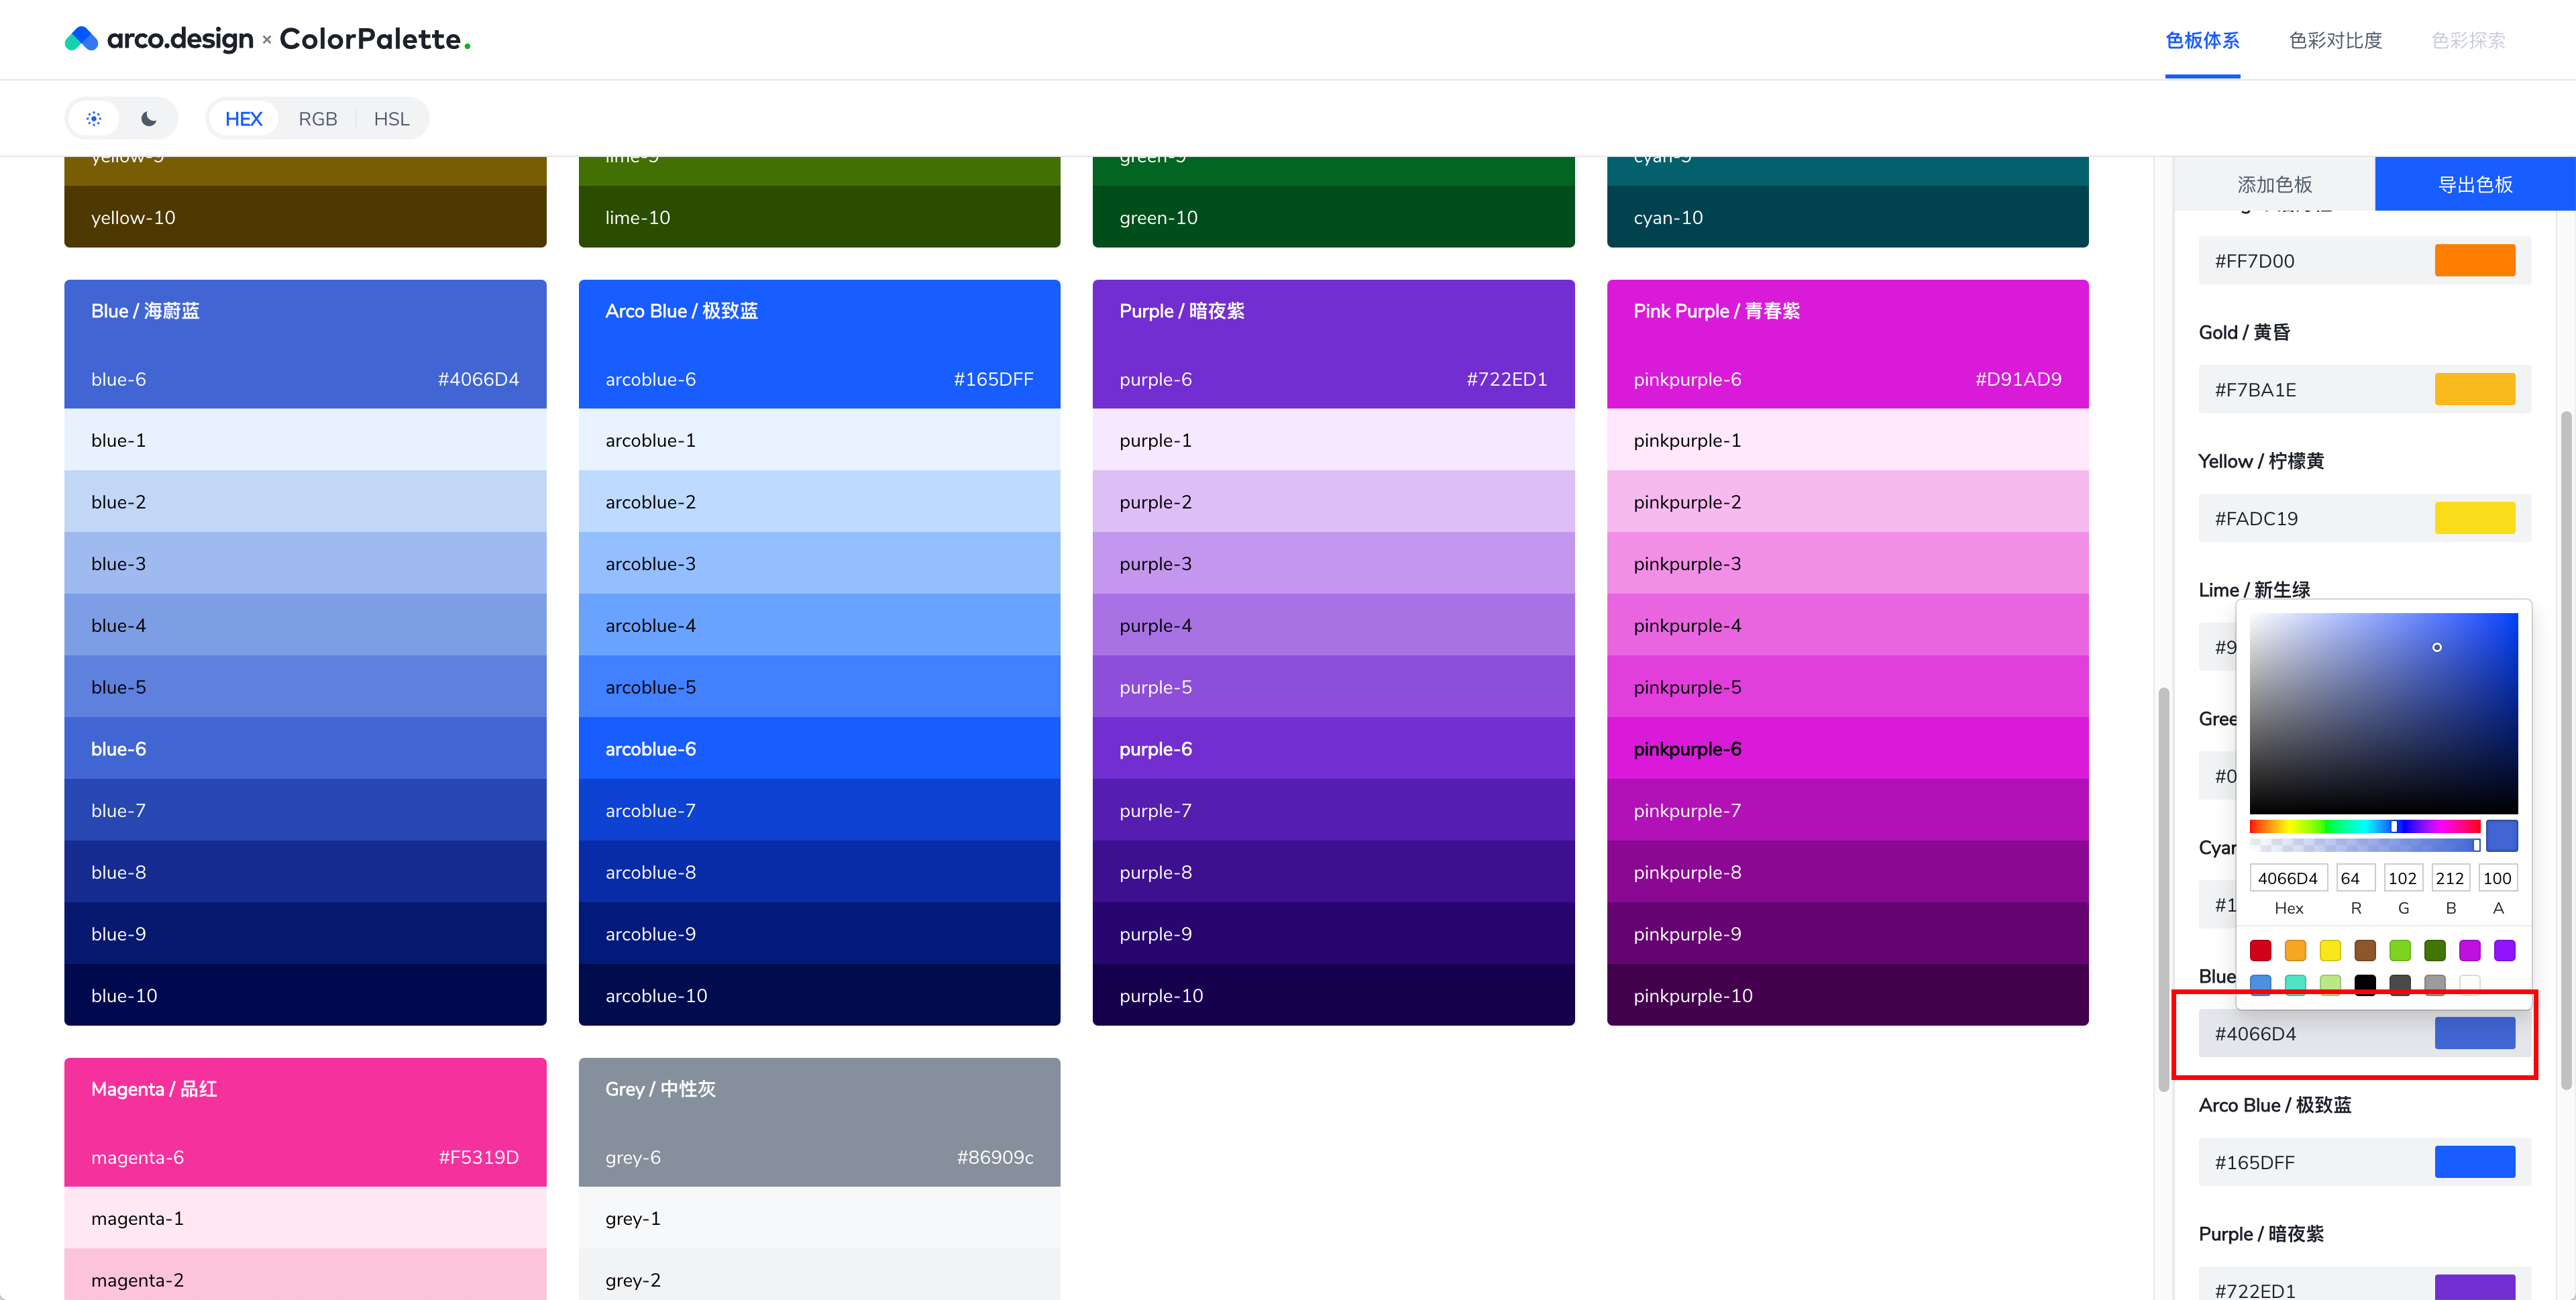The width and height of the screenshot is (2576, 1300).
Task: Switch to light mode sun icon
Action: [94, 119]
